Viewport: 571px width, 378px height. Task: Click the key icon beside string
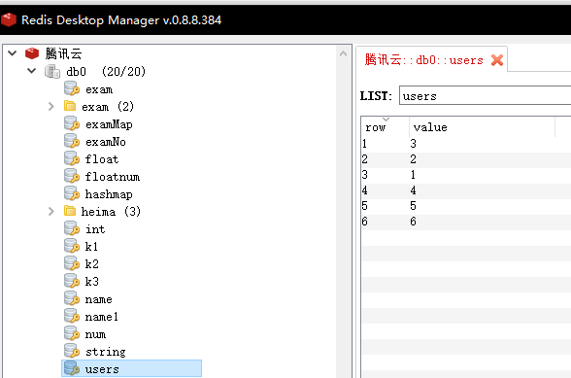[72, 351]
